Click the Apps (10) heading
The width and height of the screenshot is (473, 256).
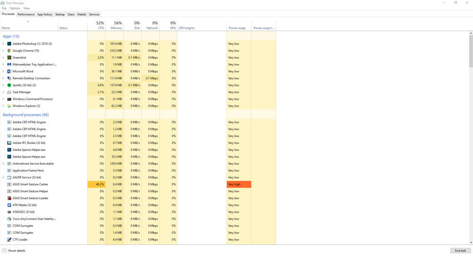click(x=11, y=36)
